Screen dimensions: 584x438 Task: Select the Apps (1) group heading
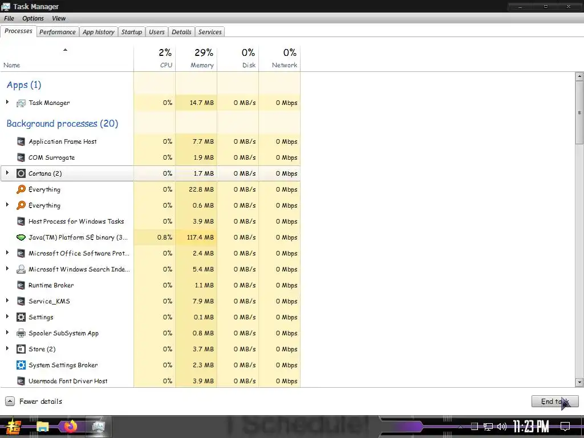click(24, 85)
